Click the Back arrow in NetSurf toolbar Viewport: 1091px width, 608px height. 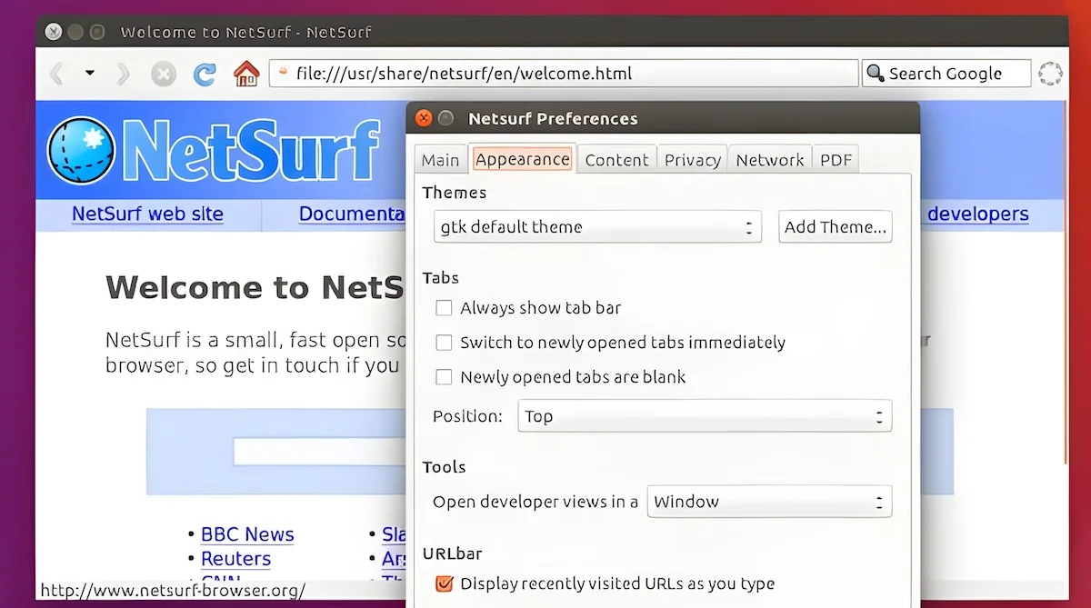[55, 73]
